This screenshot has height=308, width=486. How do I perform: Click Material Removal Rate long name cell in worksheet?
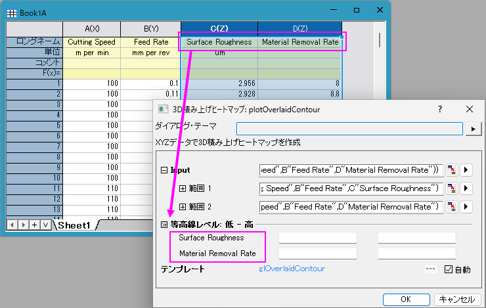300,42
